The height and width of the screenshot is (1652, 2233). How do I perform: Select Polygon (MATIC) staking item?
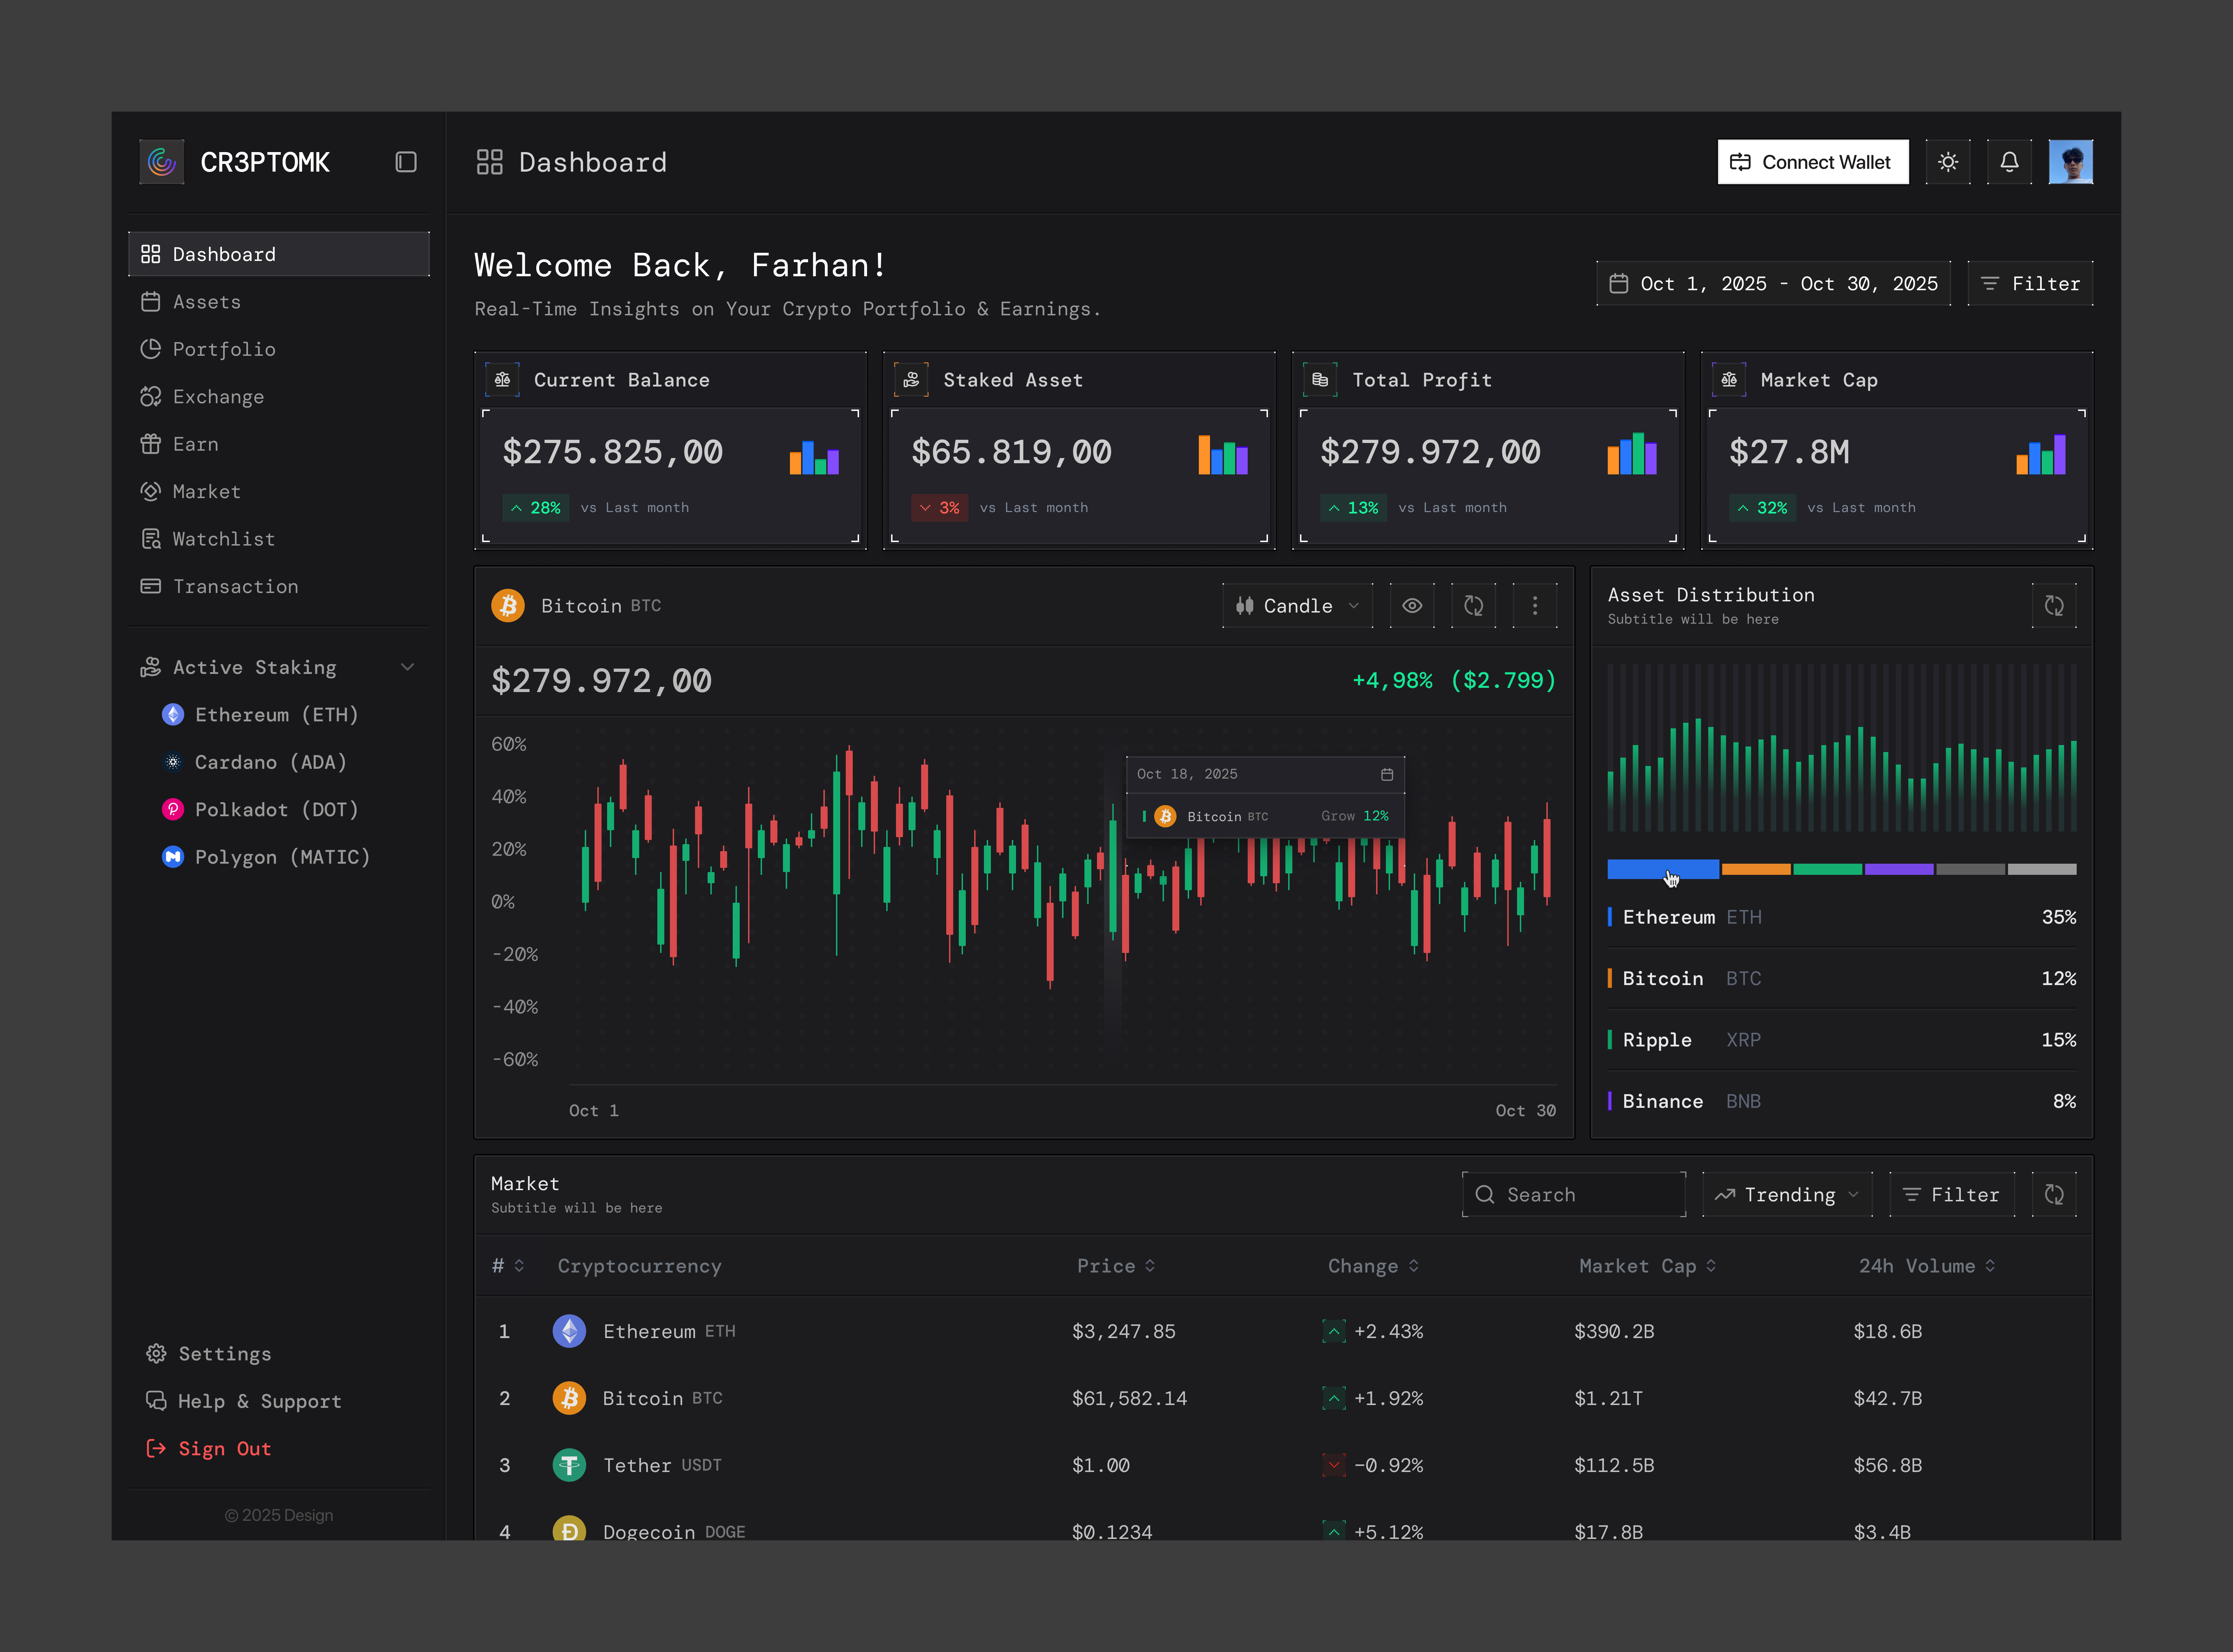click(x=266, y=857)
